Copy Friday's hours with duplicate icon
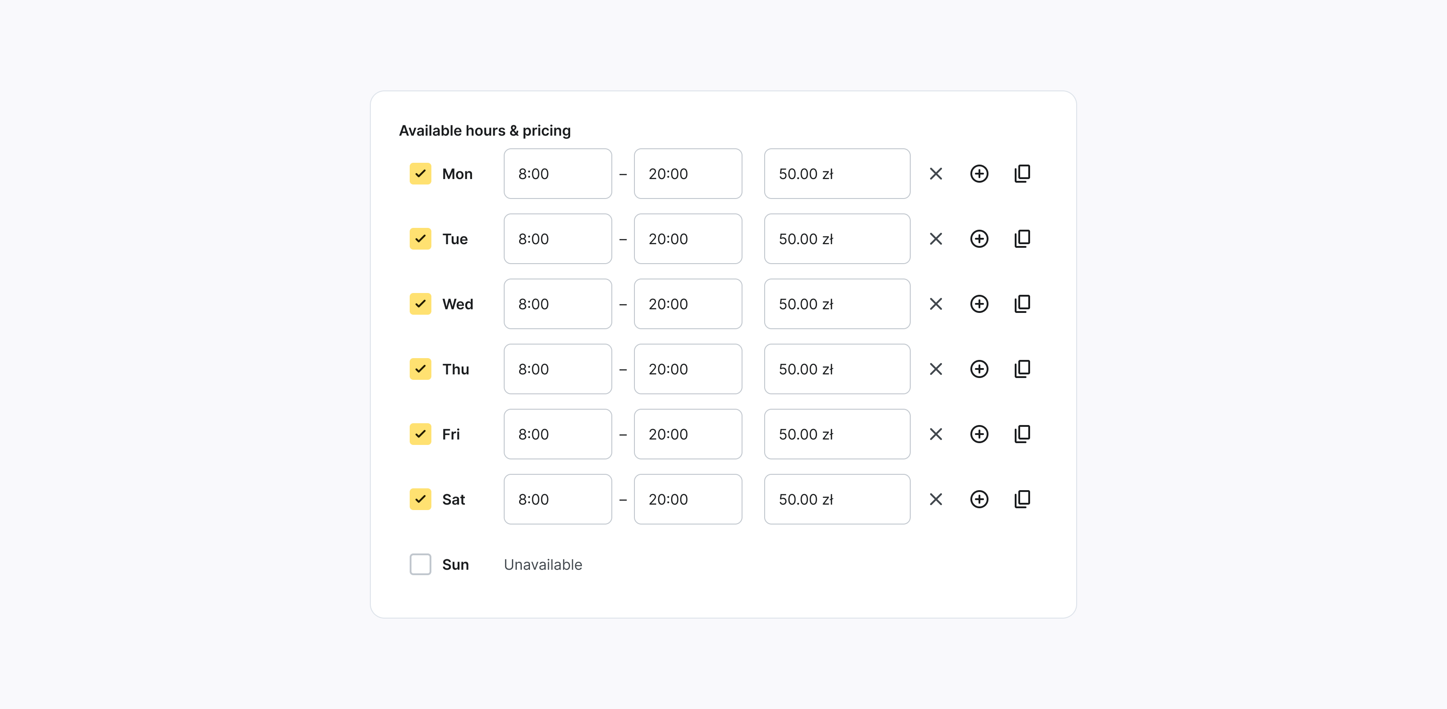 coord(1022,434)
